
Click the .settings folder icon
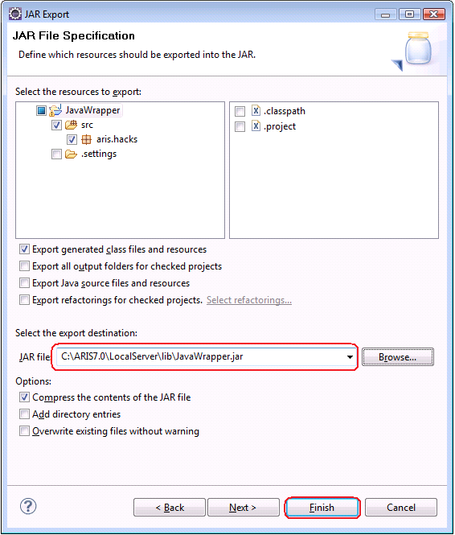click(71, 154)
